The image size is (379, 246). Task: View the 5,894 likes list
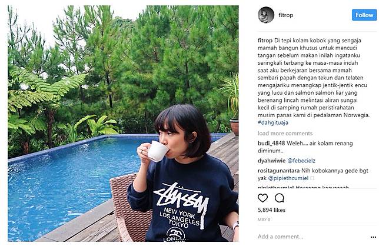coord(271,210)
